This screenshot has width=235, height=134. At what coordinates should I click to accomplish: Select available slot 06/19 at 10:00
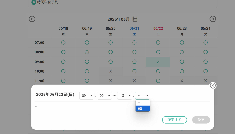87,71
